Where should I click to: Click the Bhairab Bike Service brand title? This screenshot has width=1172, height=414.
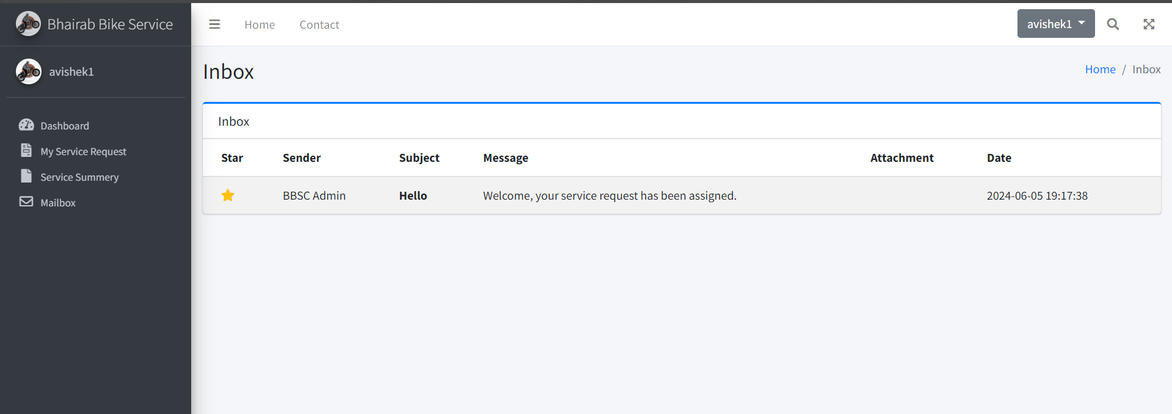pos(110,24)
